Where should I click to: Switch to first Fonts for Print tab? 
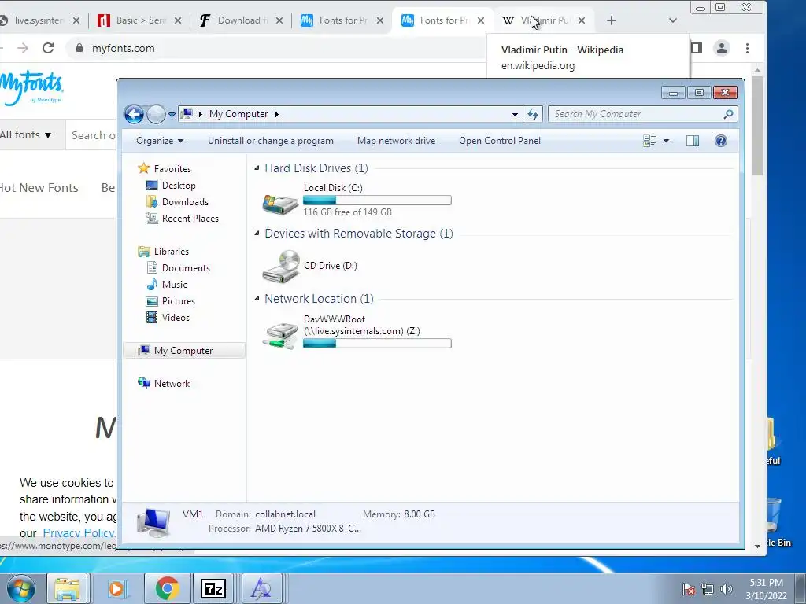pos(343,20)
